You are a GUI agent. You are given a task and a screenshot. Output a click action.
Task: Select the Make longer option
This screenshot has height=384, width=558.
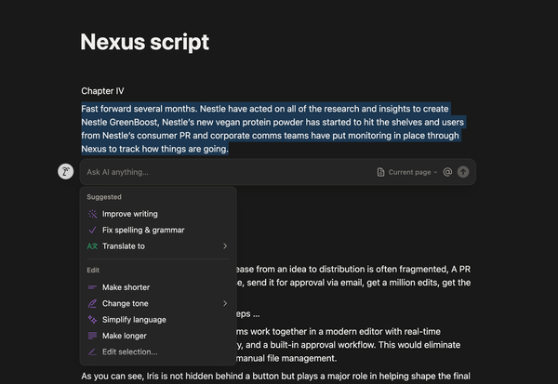[124, 336]
